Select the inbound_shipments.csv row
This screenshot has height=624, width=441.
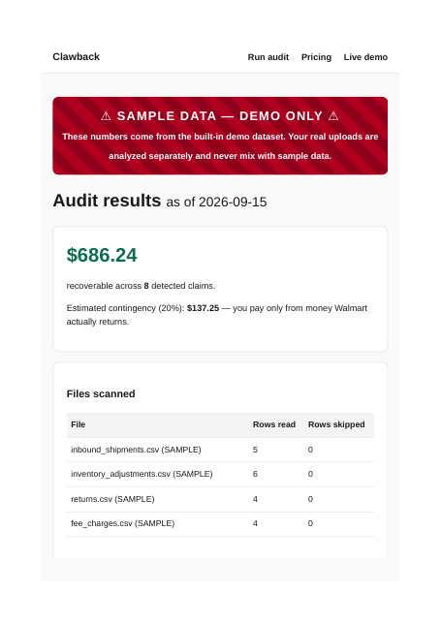[221, 450]
